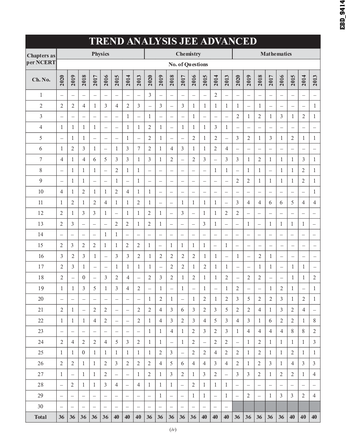Select the chapter 1 row label
The height and width of the screenshot is (448, 346).
click(x=41, y=95)
